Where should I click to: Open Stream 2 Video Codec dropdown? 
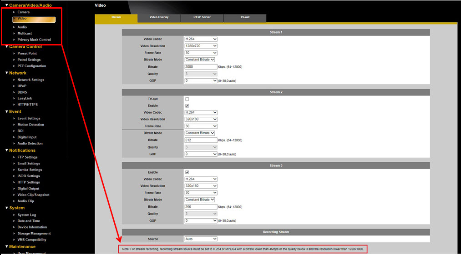click(201, 113)
